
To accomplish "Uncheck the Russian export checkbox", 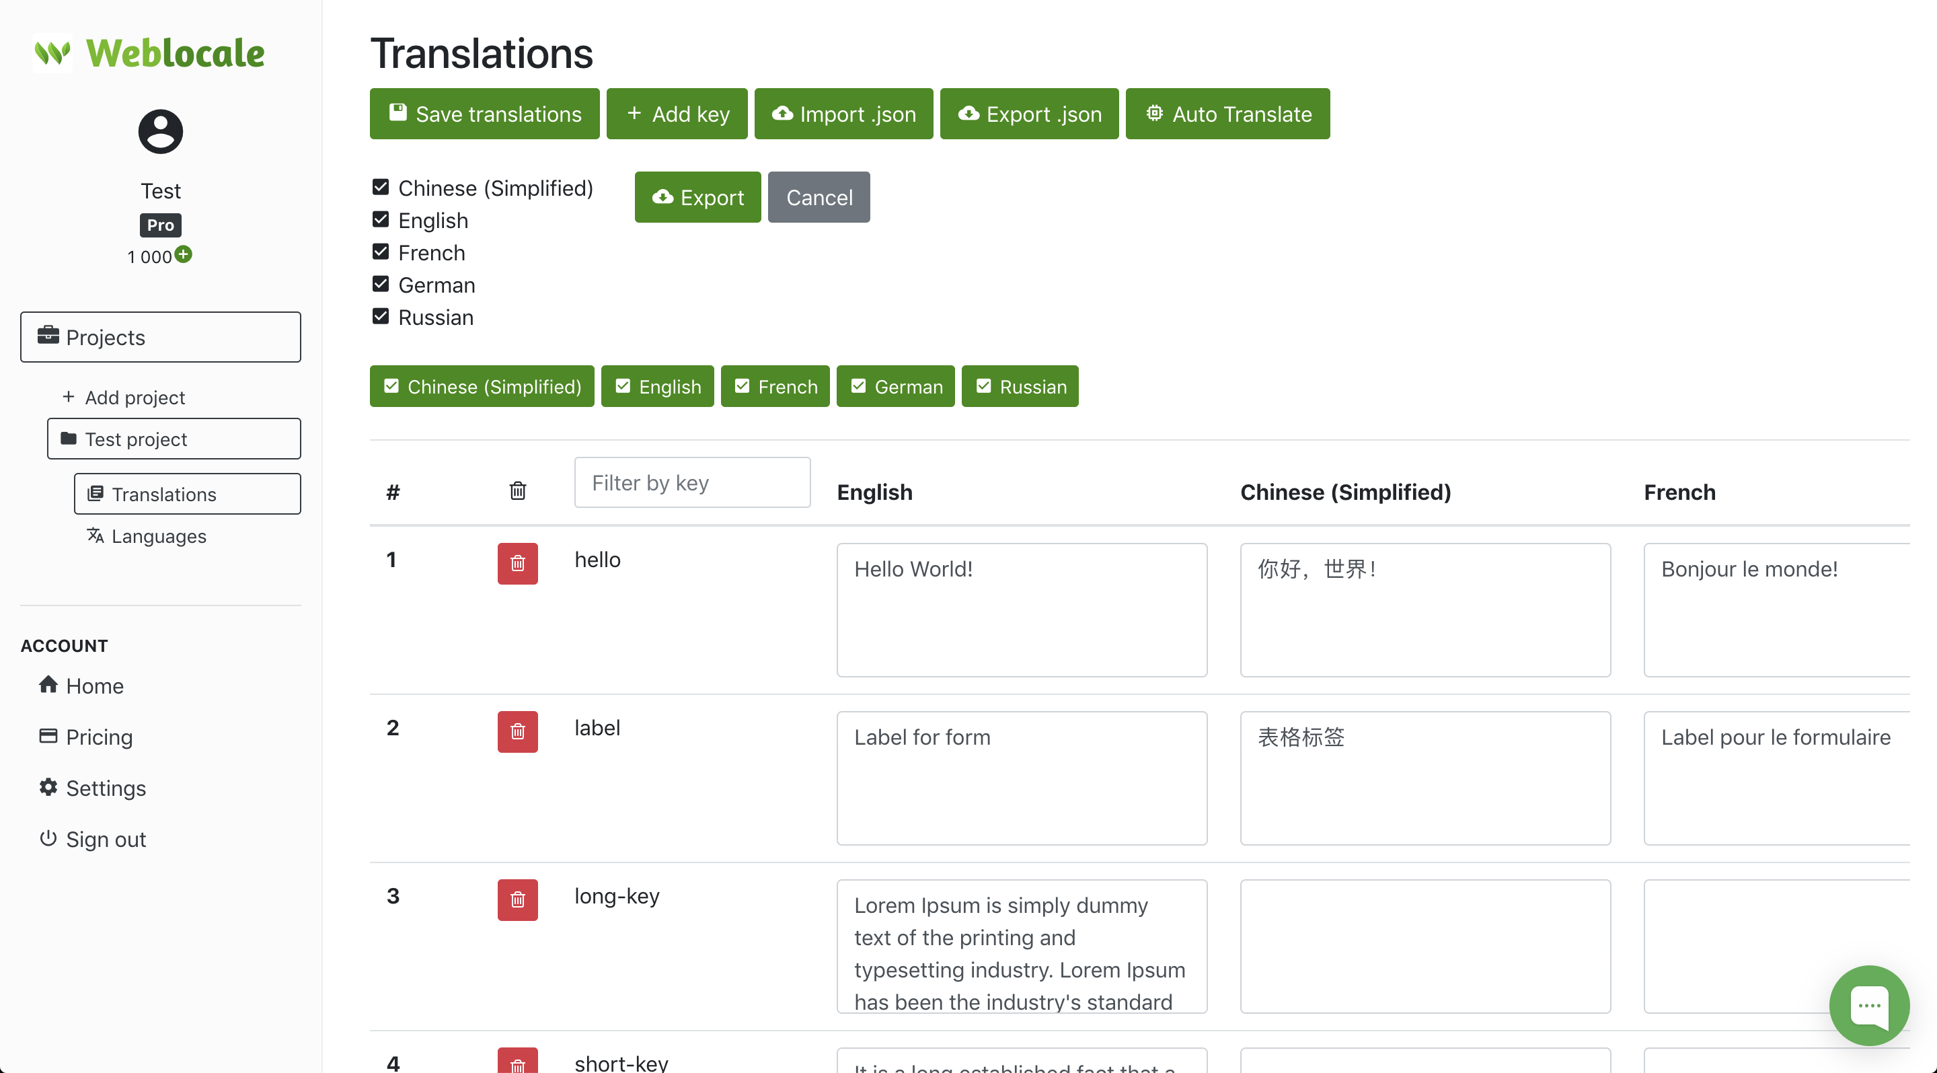I will tap(381, 316).
